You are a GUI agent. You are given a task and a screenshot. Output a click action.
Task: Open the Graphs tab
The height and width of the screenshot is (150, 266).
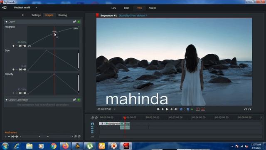click(x=49, y=15)
